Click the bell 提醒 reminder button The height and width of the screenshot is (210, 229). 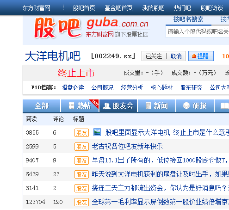click(201, 56)
